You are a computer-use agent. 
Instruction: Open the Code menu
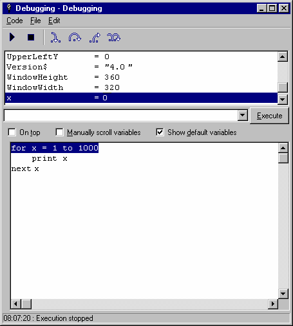click(x=15, y=21)
